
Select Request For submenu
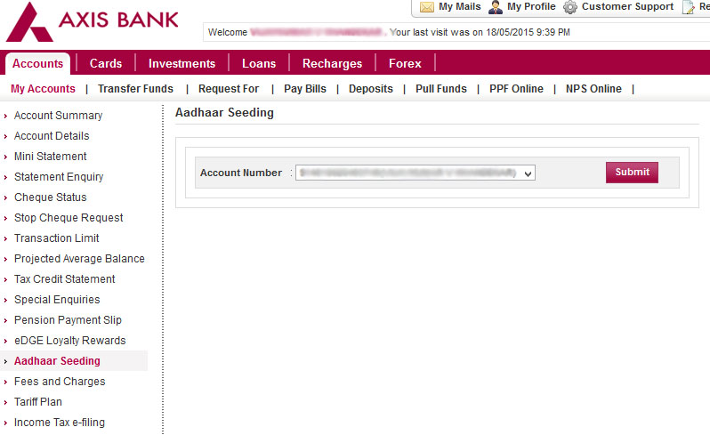tap(228, 89)
